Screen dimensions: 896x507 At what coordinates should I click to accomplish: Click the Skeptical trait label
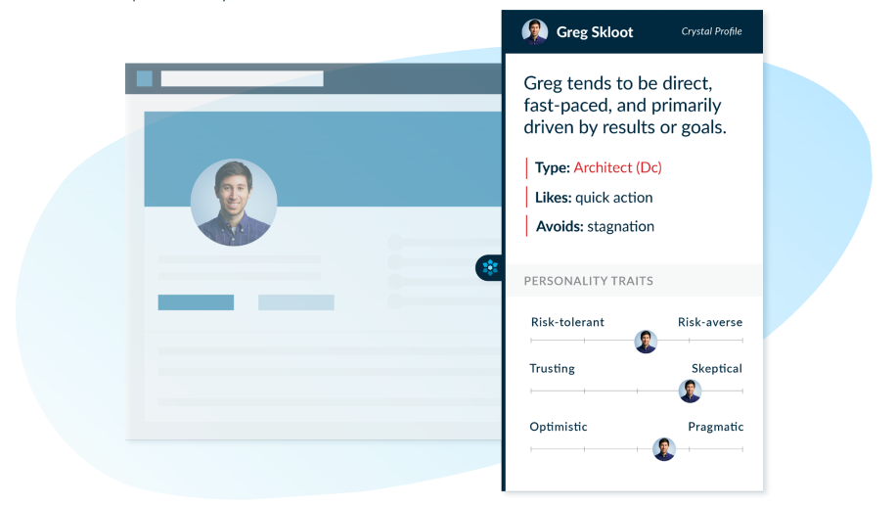click(x=717, y=369)
